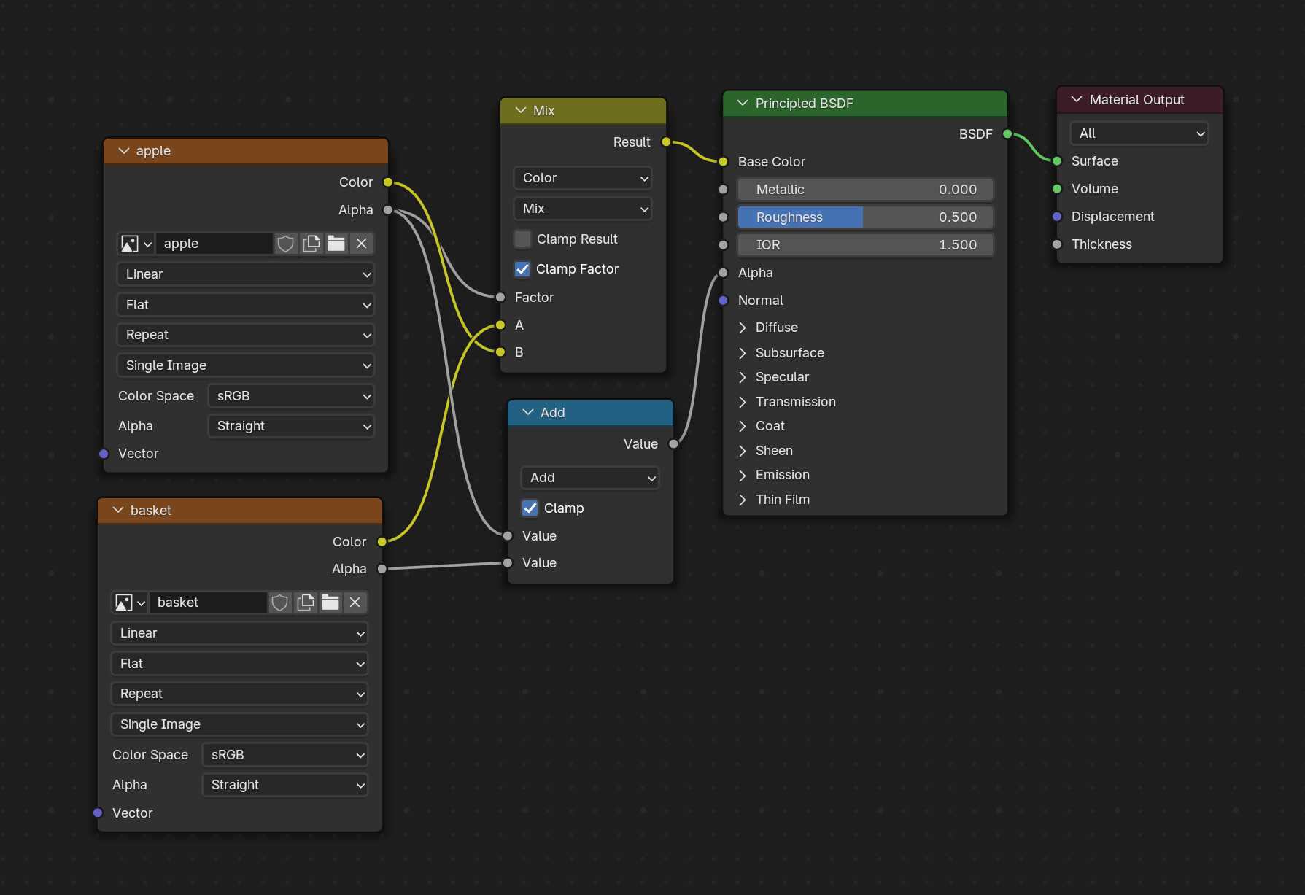Expand Specular panel
The height and width of the screenshot is (895, 1305).
tap(743, 377)
